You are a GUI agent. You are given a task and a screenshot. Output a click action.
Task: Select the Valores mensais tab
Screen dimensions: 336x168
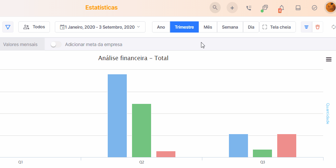(22, 44)
